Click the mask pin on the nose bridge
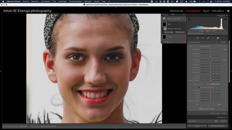The width and height of the screenshot is (232, 130). tap(97, 66)
